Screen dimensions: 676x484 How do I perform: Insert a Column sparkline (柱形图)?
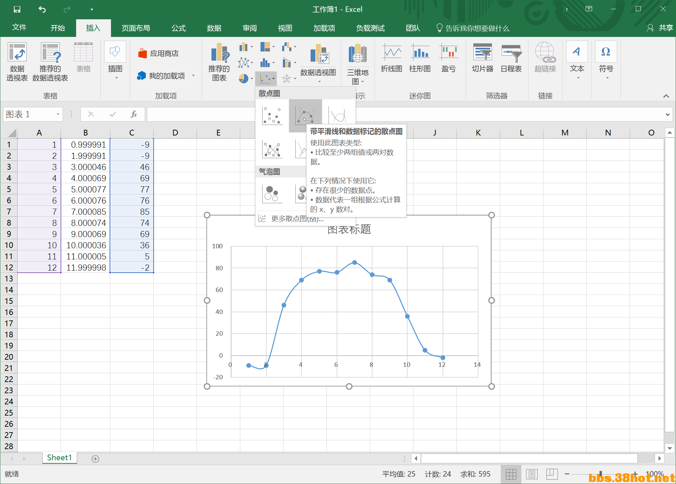tap(420, 58)
